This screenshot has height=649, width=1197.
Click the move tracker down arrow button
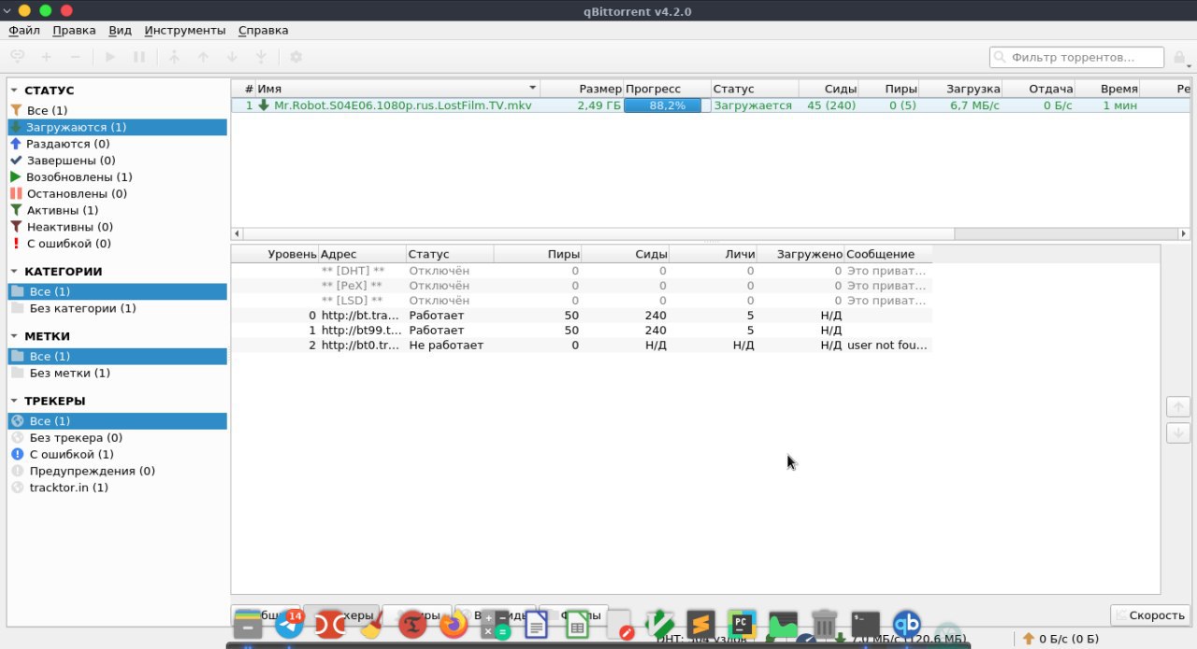[1178, 433]
